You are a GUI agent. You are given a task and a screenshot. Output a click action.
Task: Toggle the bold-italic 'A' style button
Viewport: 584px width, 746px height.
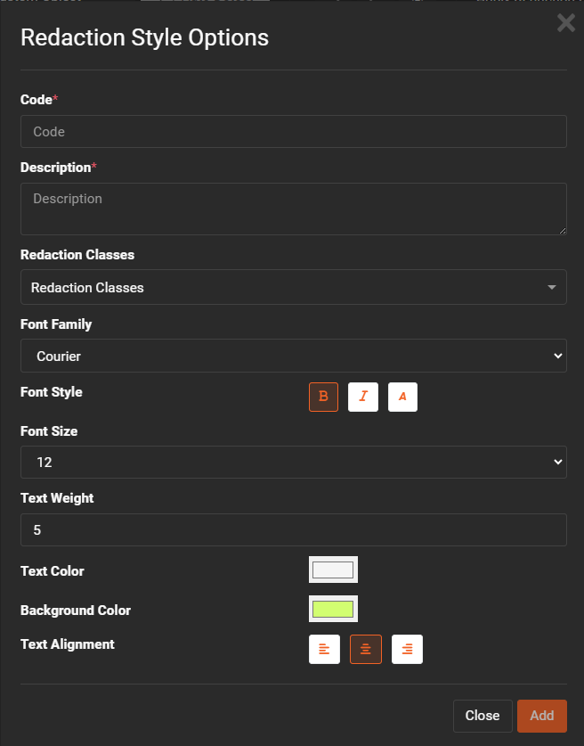[x=402, y=397]
